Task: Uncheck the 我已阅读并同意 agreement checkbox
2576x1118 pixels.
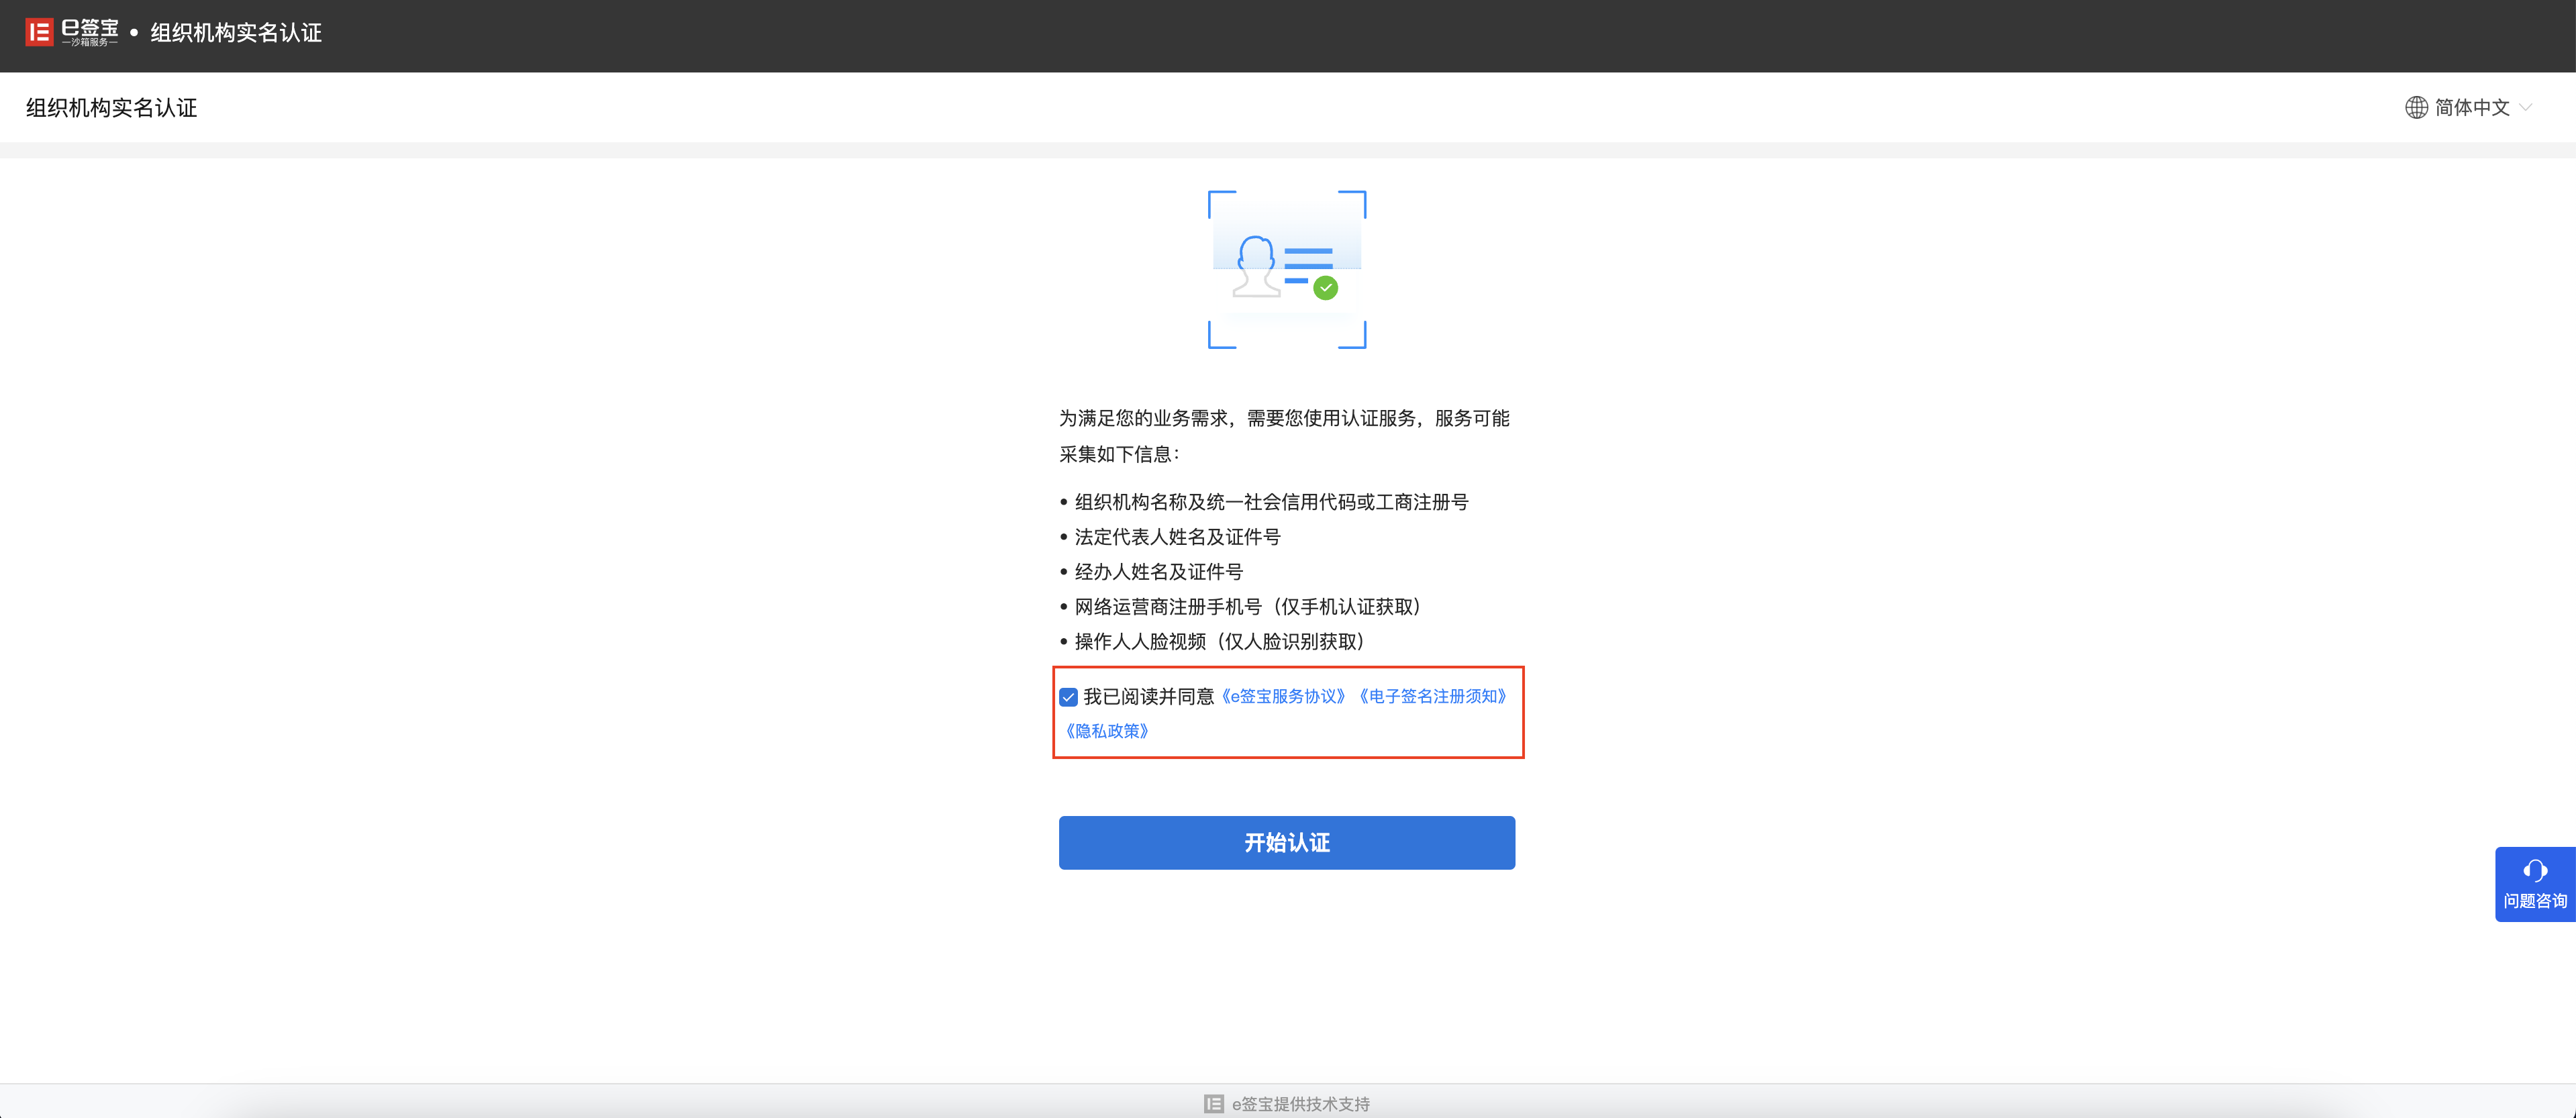Action: pyautogui.click(x=1068, y=697)
